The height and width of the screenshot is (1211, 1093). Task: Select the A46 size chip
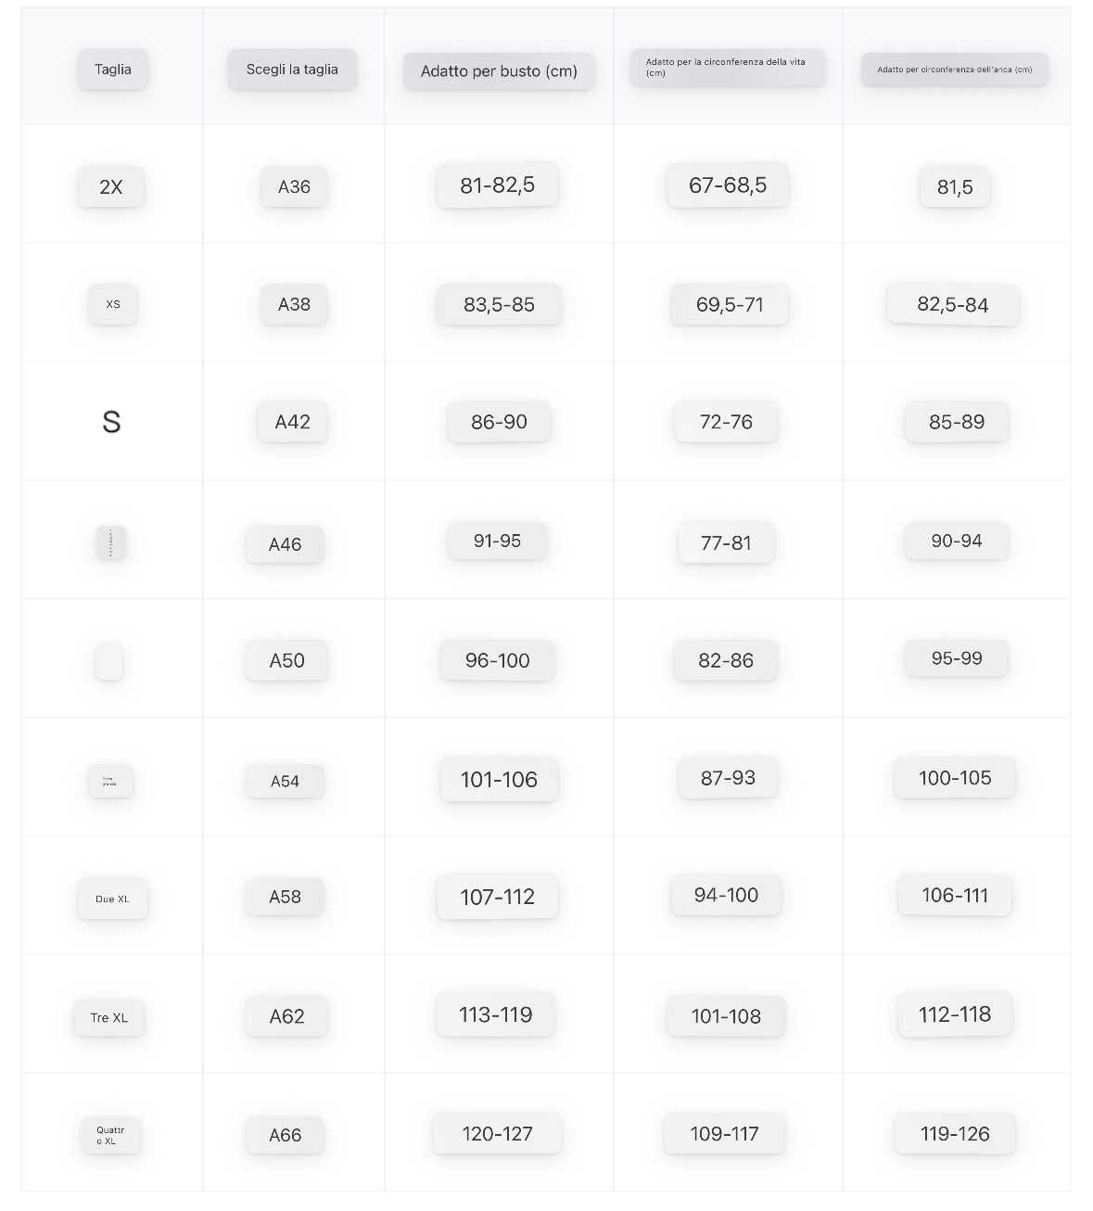[x=285, y=545]
